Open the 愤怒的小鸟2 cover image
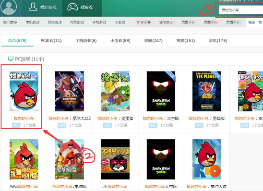Image resolution: width=263 pixels, height=191 pixels. [x=70, y=159]
